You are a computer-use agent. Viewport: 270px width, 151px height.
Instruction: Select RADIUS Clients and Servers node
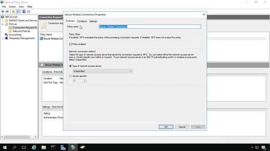tap(23, 21)
